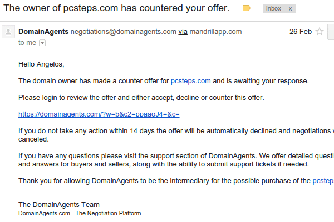Click "The DomainAgents Team" signature
The height and width of the screenshot is (222, 334).
(59, 204)
